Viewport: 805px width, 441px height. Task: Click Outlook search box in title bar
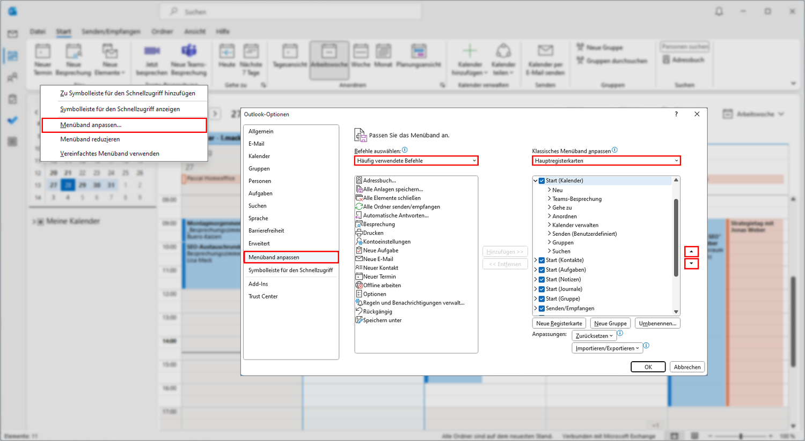click(290, 11)
